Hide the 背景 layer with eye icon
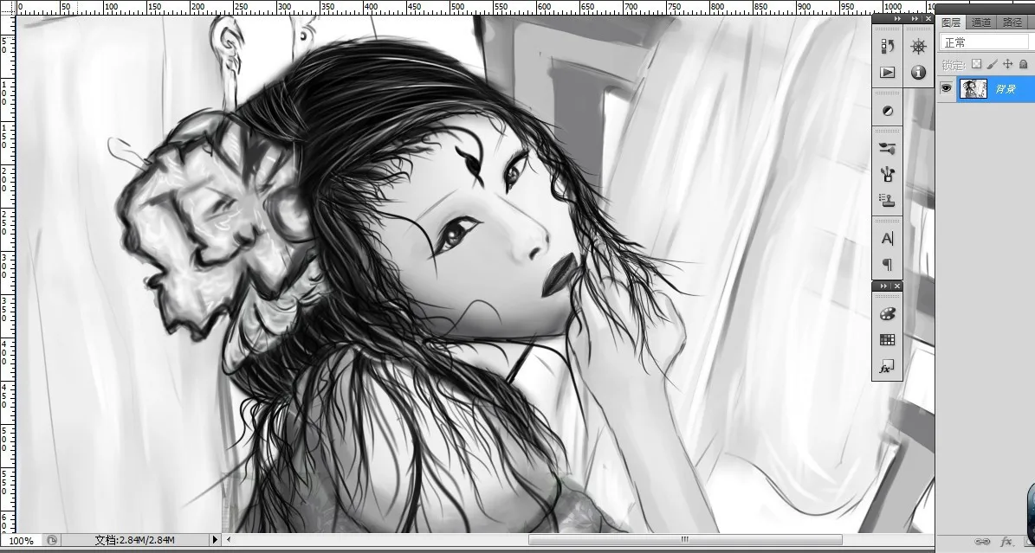The height and width of the screenshot is (553, 1035). (x=946, y=87)
